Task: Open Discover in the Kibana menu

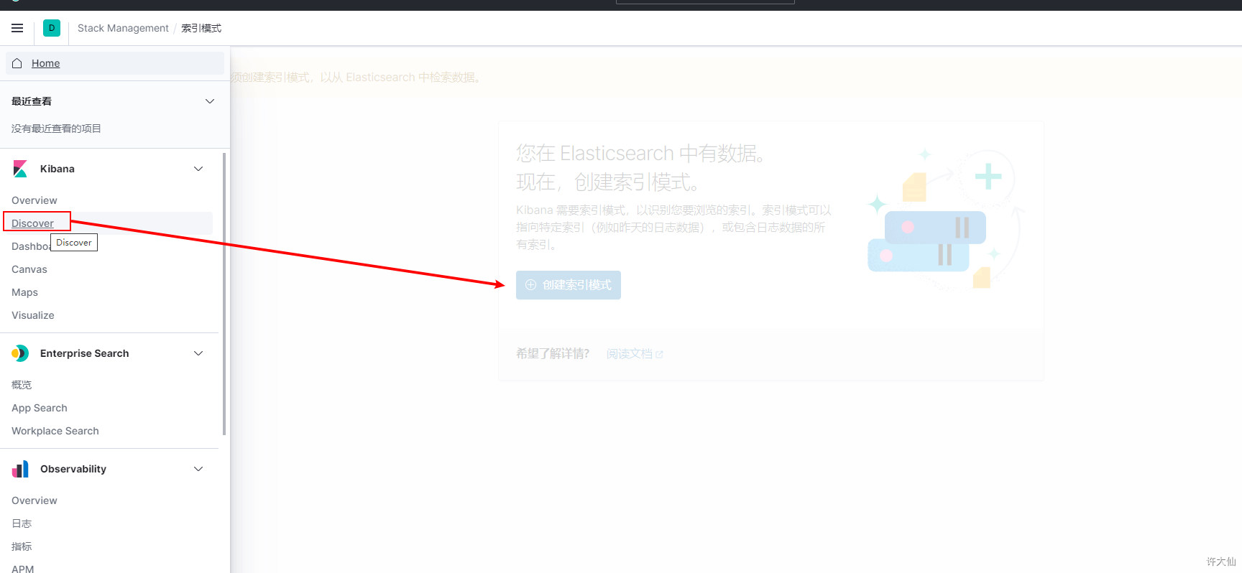Action: point(32,223)
